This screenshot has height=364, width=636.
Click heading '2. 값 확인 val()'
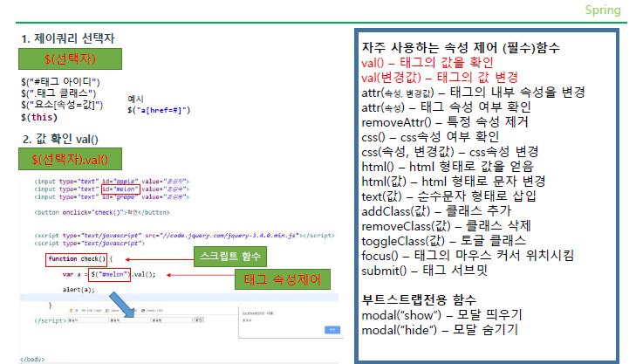coord(60,139)
